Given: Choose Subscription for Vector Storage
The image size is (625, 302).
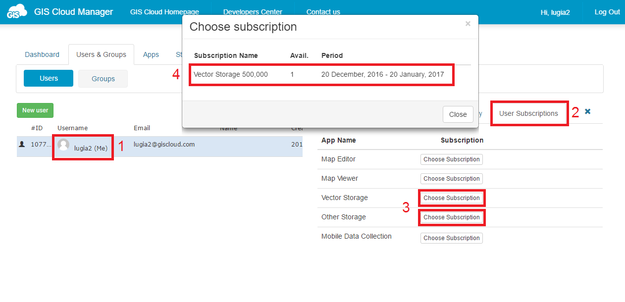Looking at the screenshot, I should click(451, 198).
